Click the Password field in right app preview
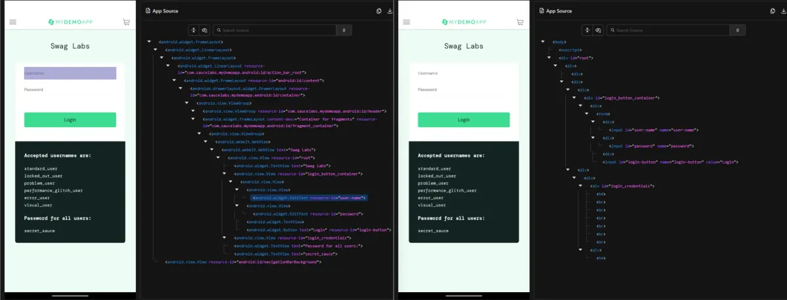787x300 pixels. point(464,89)
